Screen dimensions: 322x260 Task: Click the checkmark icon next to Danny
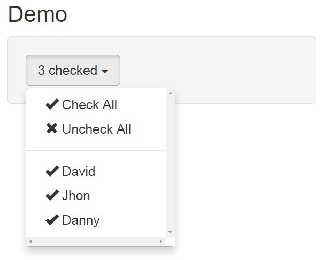click(x=52, y=220)
